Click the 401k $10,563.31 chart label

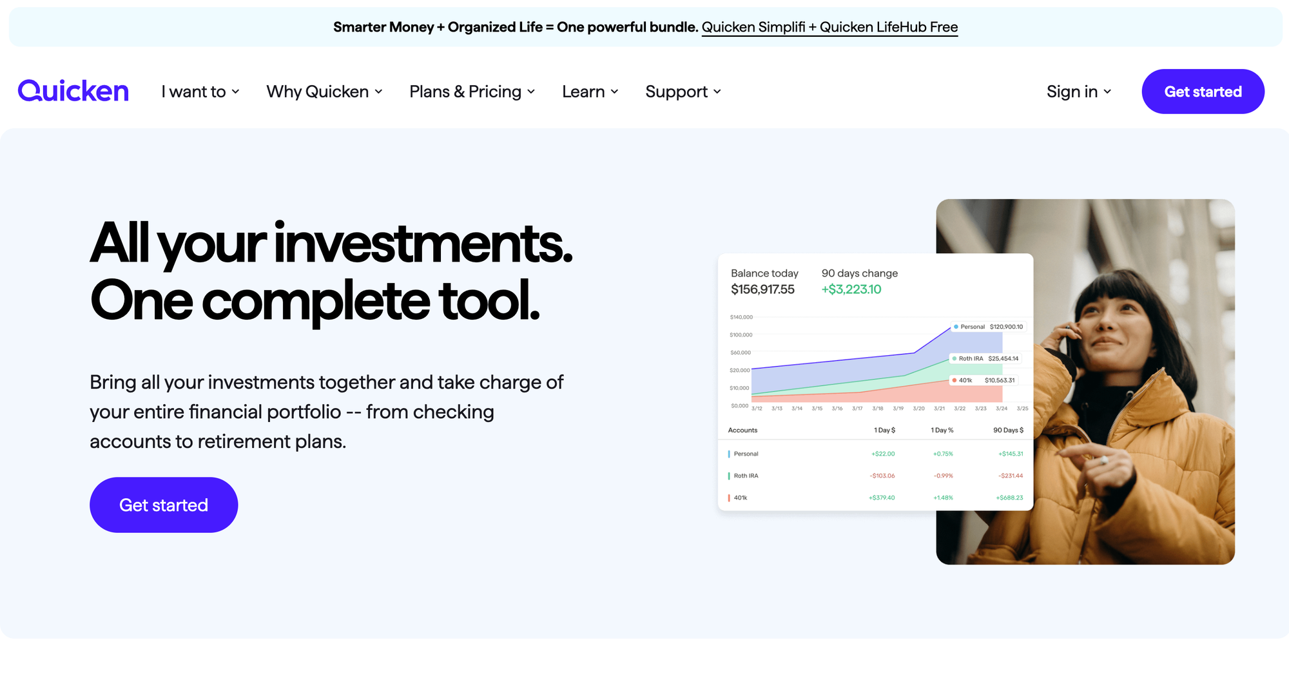[x=984, y=380]
